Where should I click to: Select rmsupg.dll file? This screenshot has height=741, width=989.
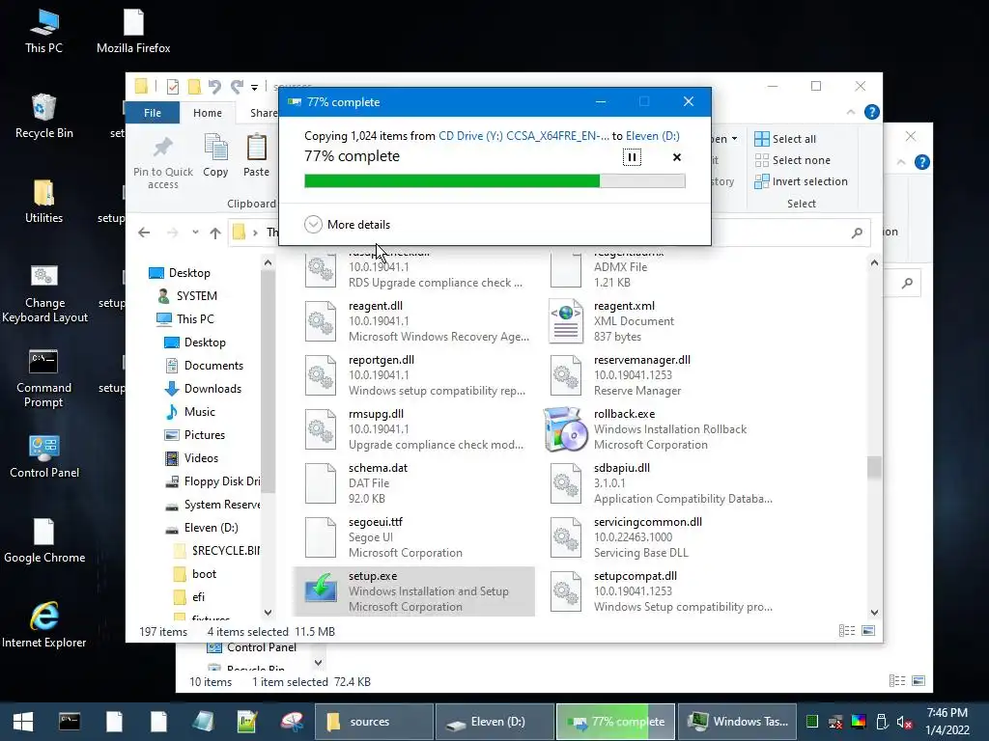[x=414, y=429]
